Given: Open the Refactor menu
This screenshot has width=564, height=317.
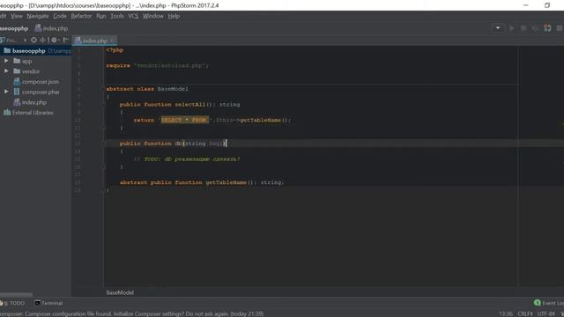Looking at the screenshot, I should [81, 16].
